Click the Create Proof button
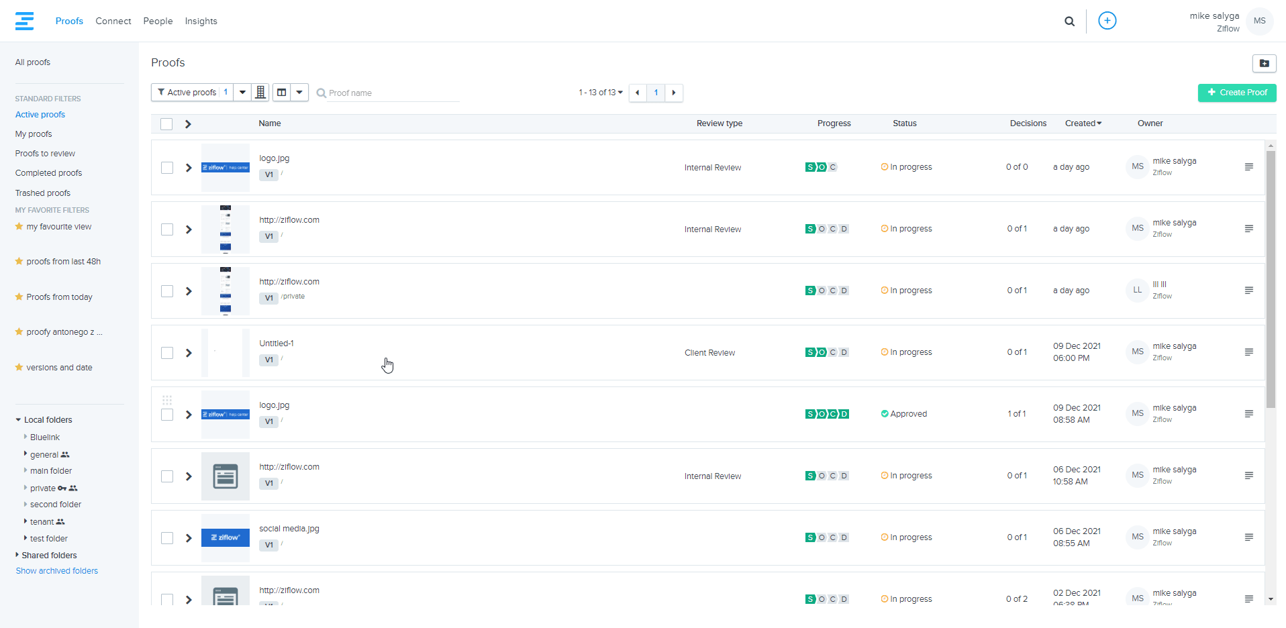1286x628 pixels. click(x=1236, y=93)
